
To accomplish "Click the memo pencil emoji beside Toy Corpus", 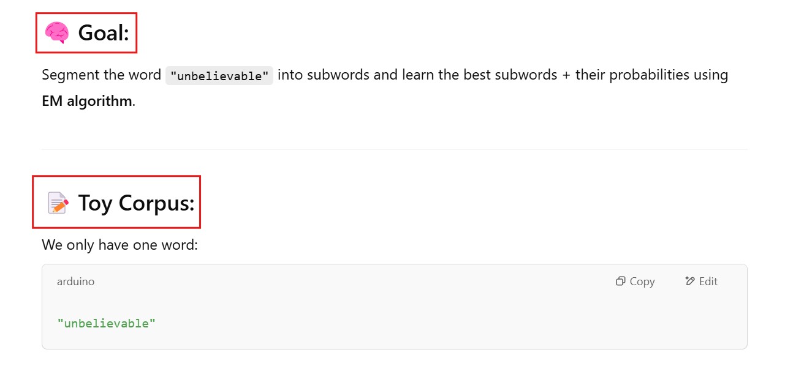I will click(x=58, y=203).
